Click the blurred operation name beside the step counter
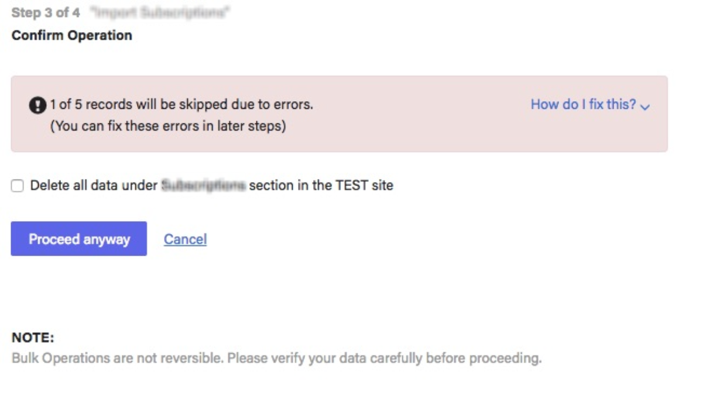709x406 pixels. tap(158, 13)
